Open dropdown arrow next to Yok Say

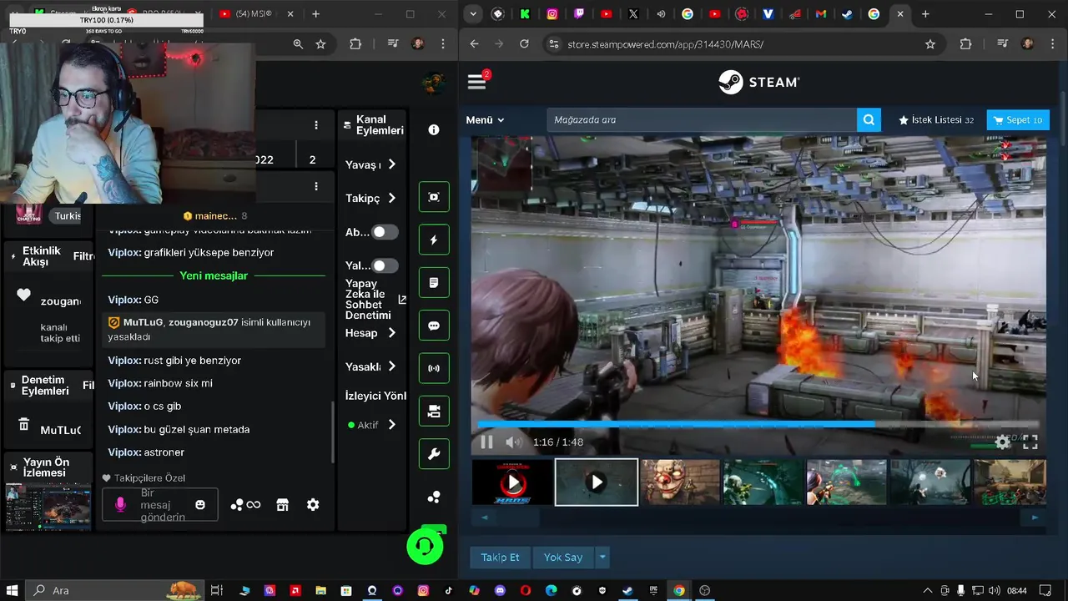[x=602, y=558]
